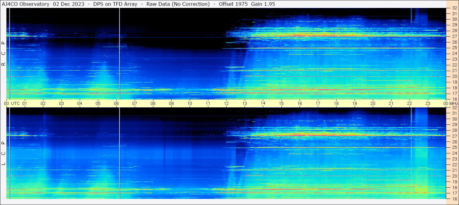Click 17 MHz label on LCP frequency scale
This screenshot has height=205, width=459.
[x=454, y=193]
